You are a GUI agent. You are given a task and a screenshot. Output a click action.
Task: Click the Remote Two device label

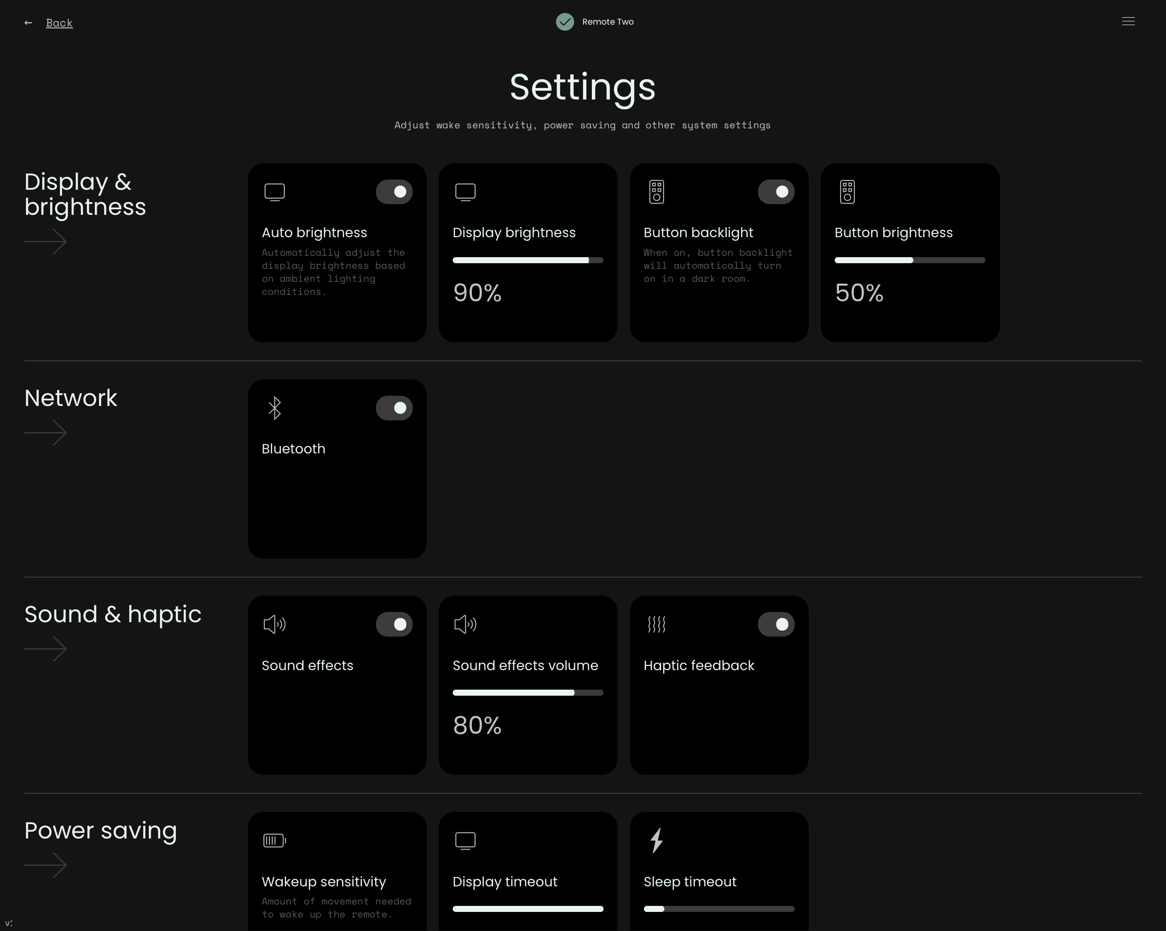click(x=607, y=22)
